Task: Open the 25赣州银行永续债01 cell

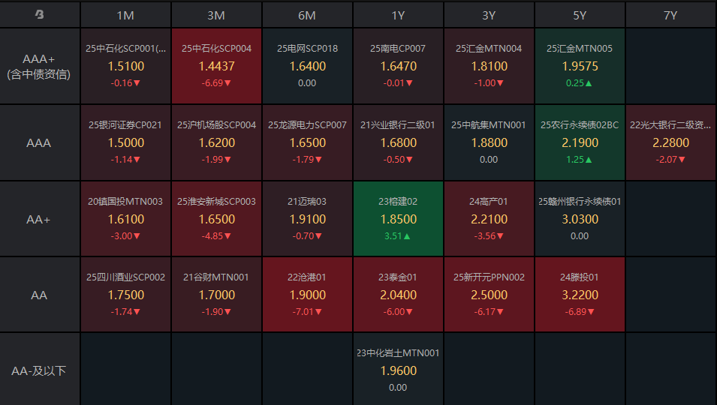Action: pyautogui.click(x=580, y=219)
